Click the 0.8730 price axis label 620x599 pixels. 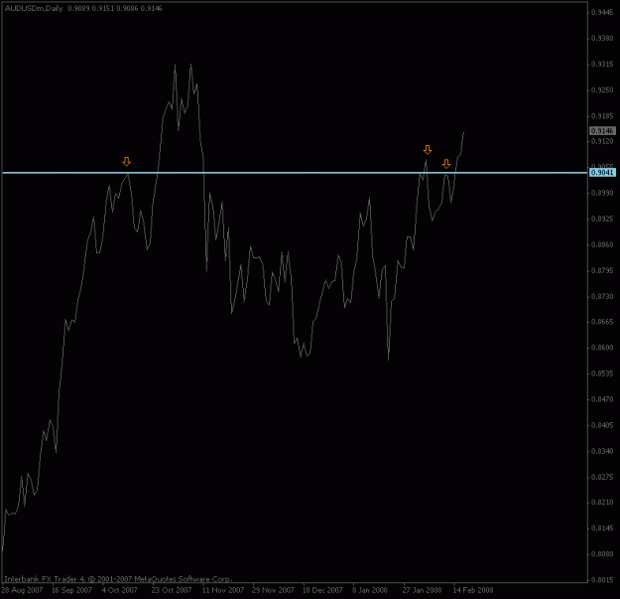602,296
